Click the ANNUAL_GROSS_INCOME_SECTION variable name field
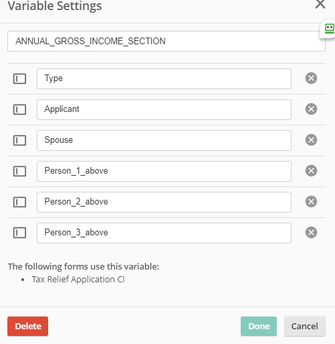This screenshot has height=344, width=335. (166, 42)
